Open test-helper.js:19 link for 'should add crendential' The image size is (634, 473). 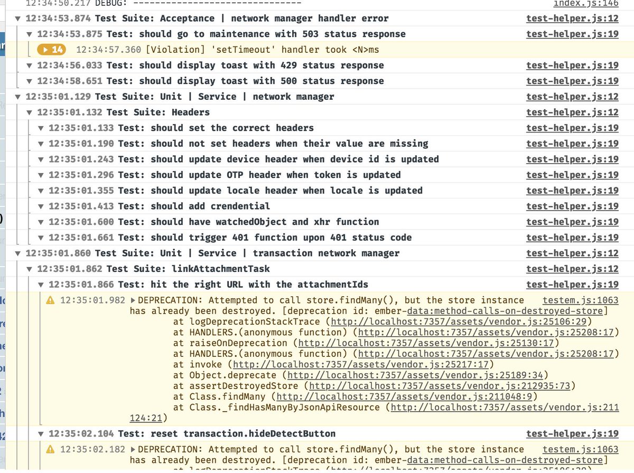point(572,206)
